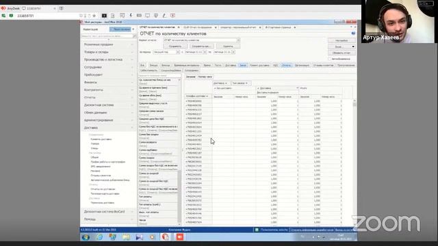Click AnyDesk file transfer icon
The width and height of the screenshot is (438, 246).
click(112, 15)
